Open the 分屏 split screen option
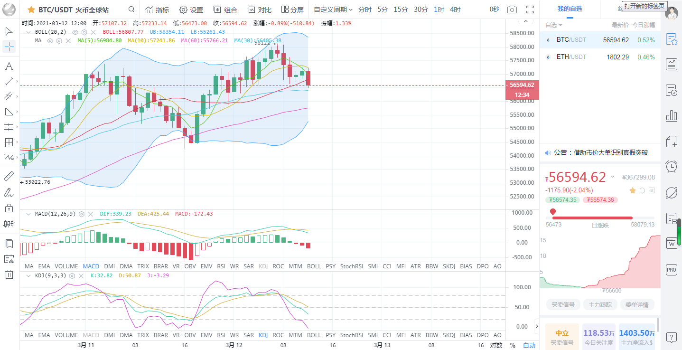 (x=292, y=9)
